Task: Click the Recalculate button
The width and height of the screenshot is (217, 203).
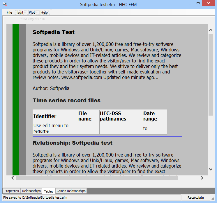Action: [x=195, y=197]
